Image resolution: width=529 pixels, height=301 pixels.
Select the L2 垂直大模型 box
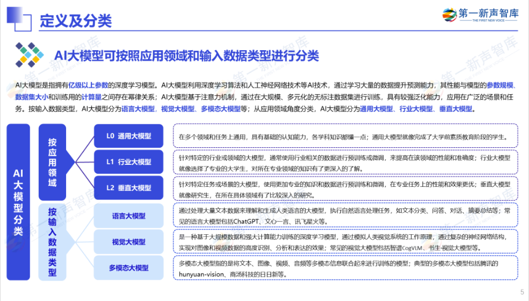pyautogui.click(x=128, y=188)
